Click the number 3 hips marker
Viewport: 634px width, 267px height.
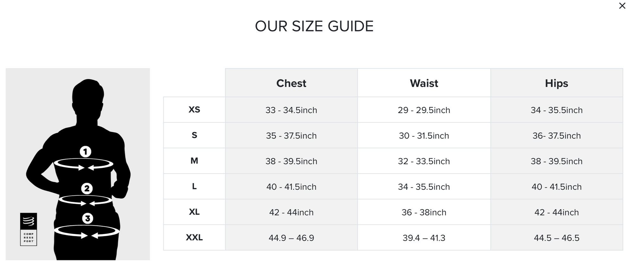click(x=87, y=218)
